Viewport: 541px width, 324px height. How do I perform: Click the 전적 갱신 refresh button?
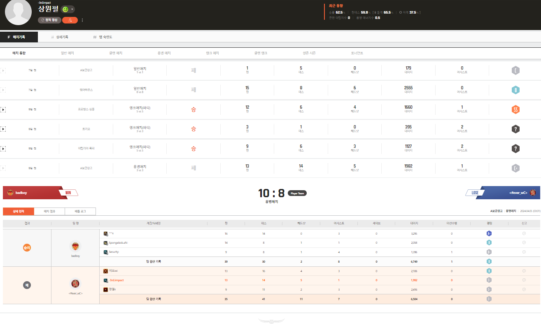tap(49, 20)
